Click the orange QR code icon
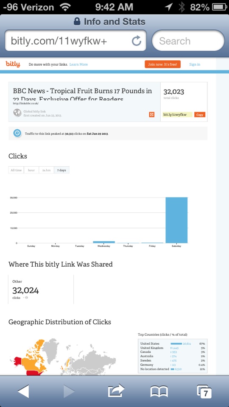 (x=152, y=114)
